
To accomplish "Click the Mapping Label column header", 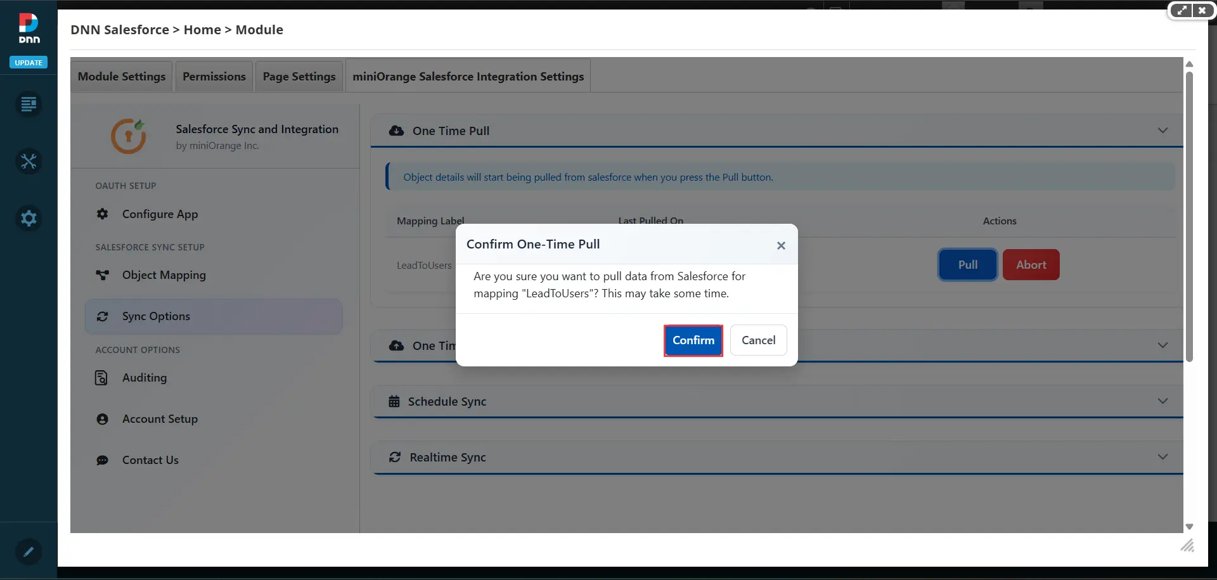I will tap(430, 221).
